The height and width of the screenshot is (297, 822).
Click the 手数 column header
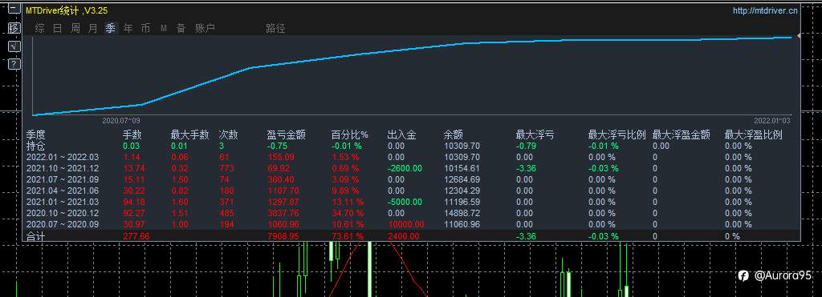coord(132,135)
